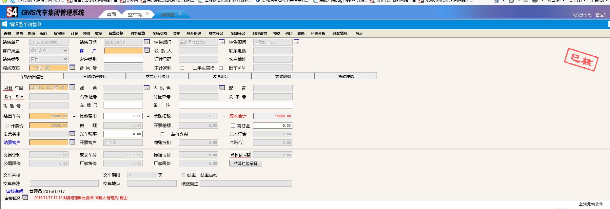Click the lookup icon beside 销售顾问
The width and height of the screenshot is (610, 209).
(296, 42)
